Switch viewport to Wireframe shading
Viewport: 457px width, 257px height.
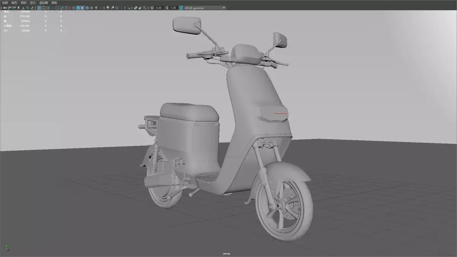(x=74, y=8)
